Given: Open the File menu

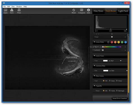Looking at the screenshot, I should pyautogui.click(x=4, y=6).
